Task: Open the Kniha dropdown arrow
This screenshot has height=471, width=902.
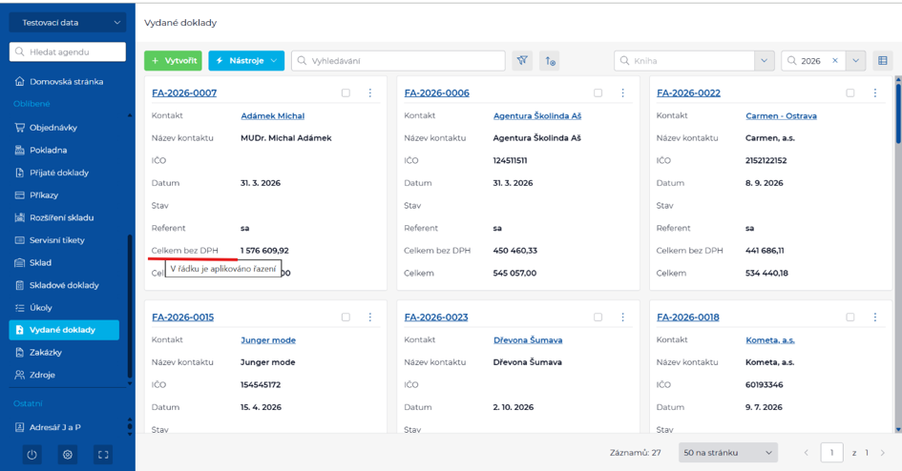Action: coord(764,60)
